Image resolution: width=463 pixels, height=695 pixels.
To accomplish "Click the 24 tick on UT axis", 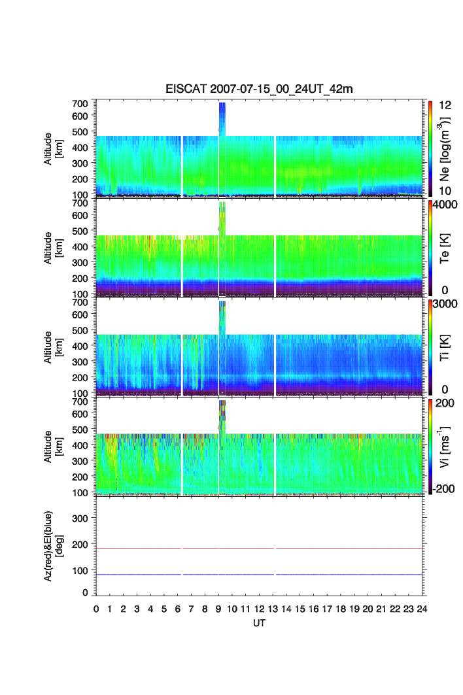I will (422, 609).
